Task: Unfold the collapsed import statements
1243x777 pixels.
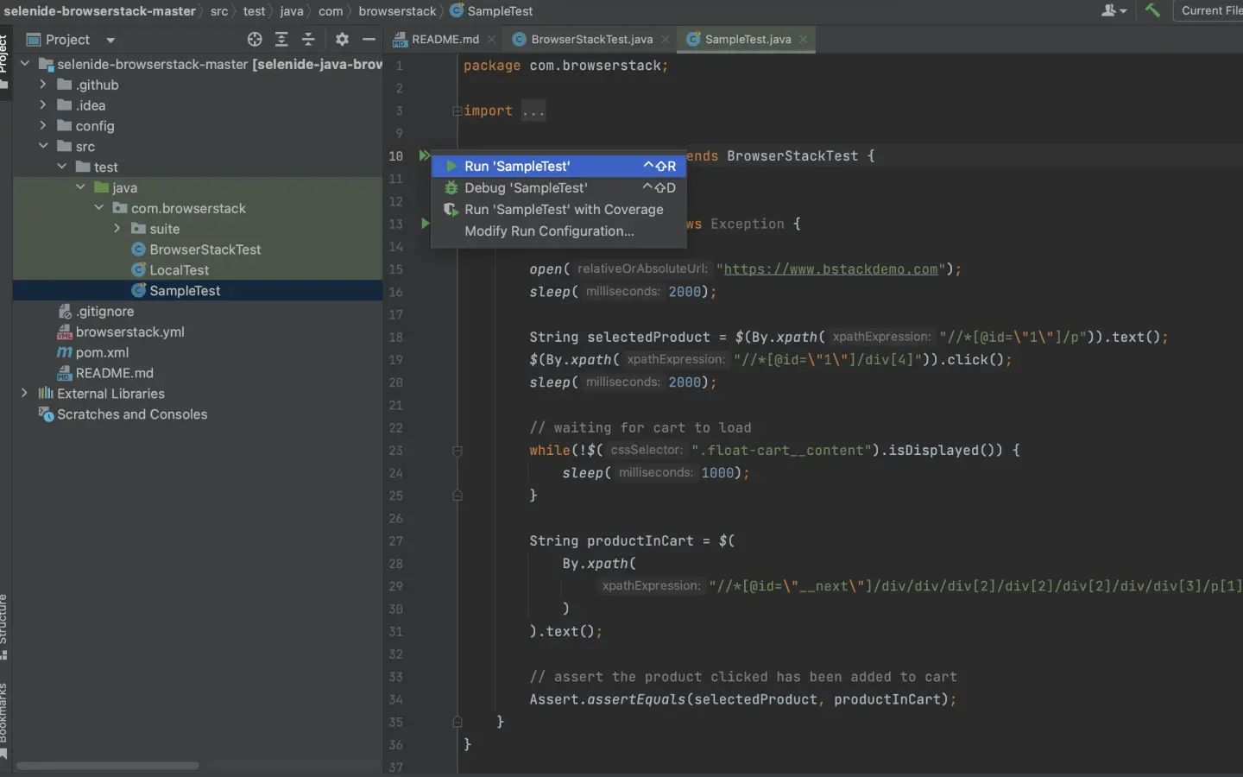Action: (457, 111)
